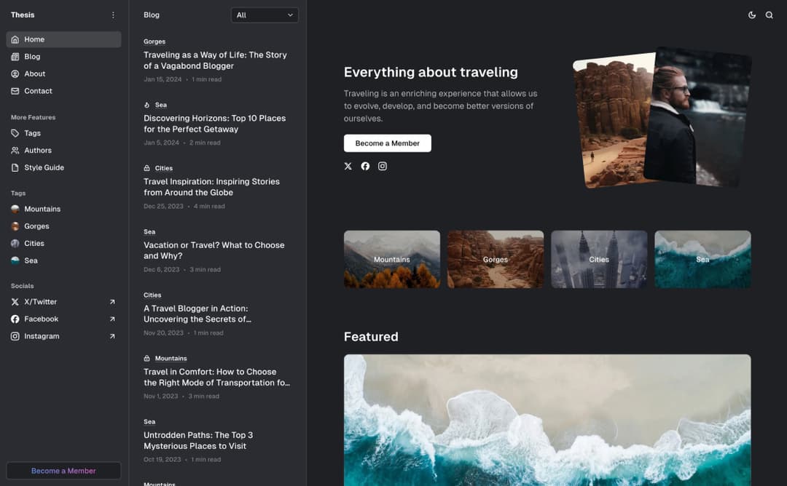Viewport: 787px width, 486px height.
Task: Click the Home icon in the sidebar
Action: 15,39
